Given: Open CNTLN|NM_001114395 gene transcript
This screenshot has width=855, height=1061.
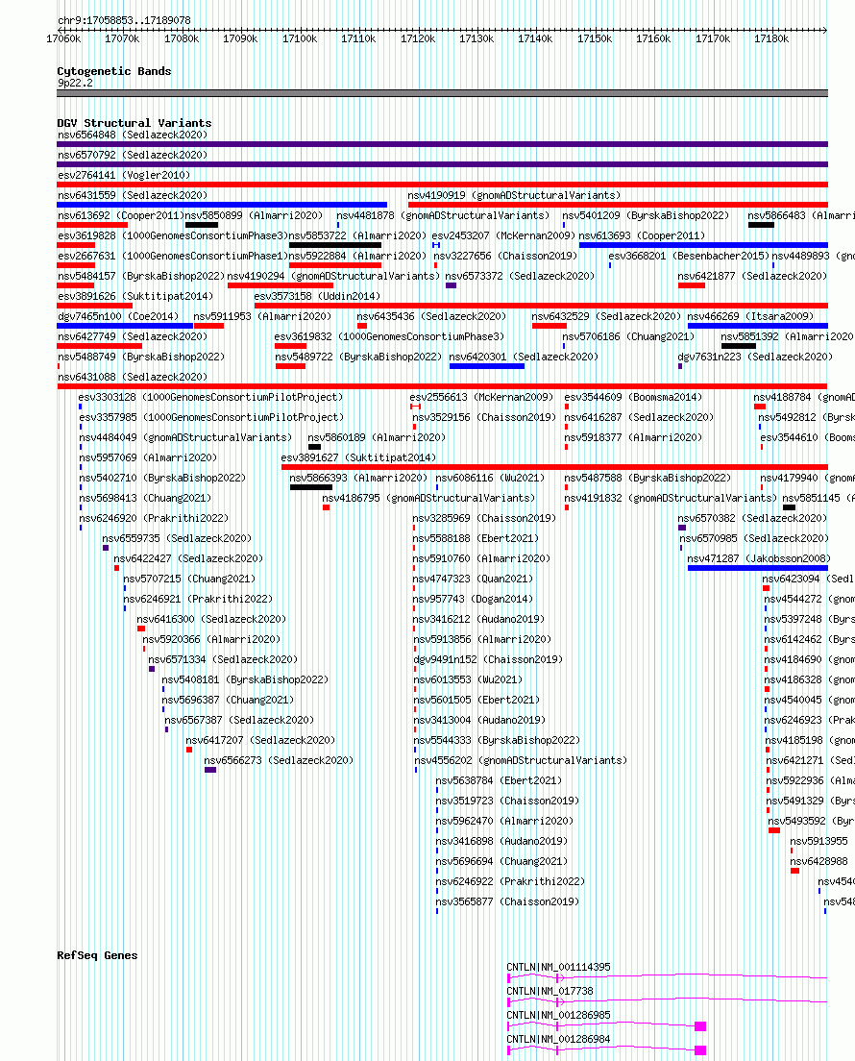Looking at the screenshot, I should (559, 968).
